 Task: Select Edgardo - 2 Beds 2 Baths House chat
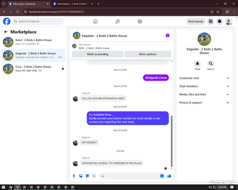tap(33, 56)
